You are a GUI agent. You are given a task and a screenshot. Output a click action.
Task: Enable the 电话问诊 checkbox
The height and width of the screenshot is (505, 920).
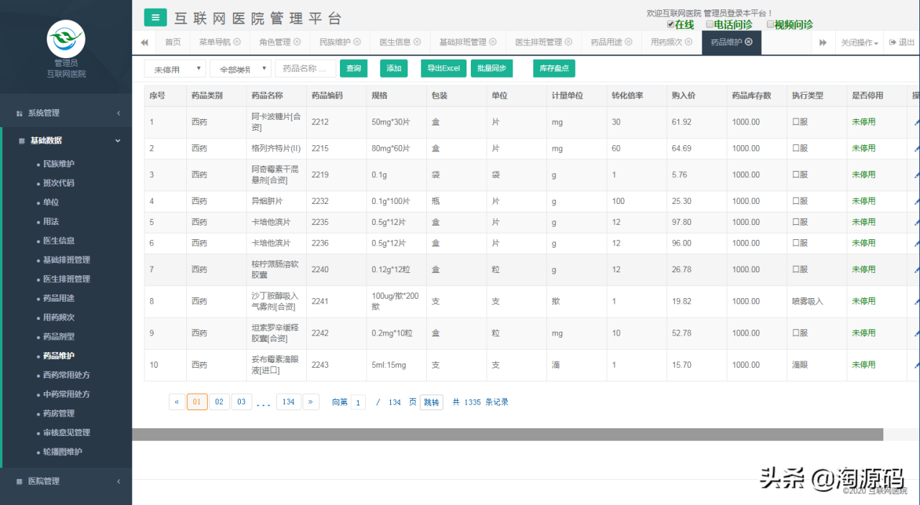coord(710,24)
